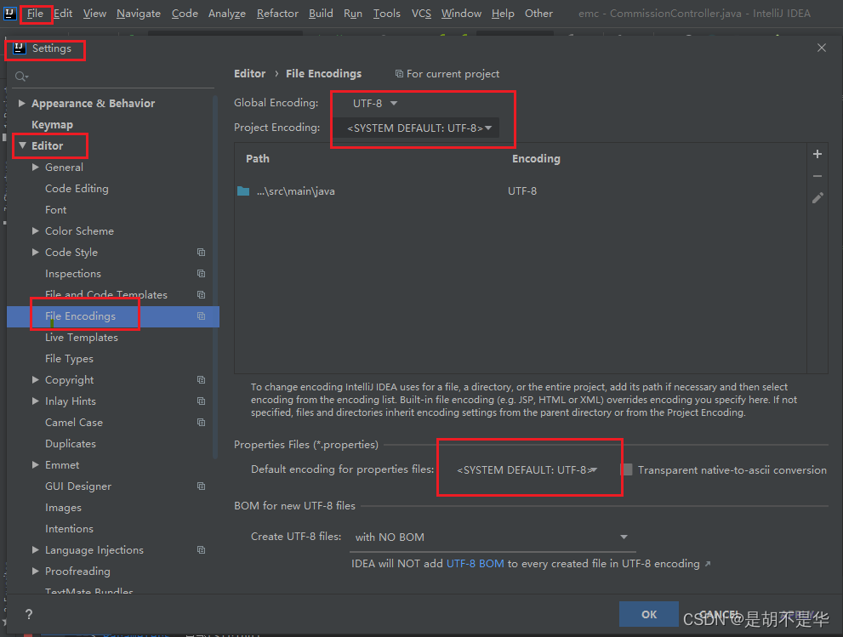Click project-level icon beside Copyright
Image resolution: width=843 pixels, height=637 pixels.
(201, 379)
